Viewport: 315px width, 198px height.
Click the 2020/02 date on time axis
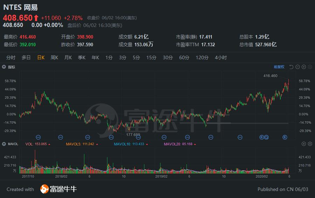[x=261, y=176]
